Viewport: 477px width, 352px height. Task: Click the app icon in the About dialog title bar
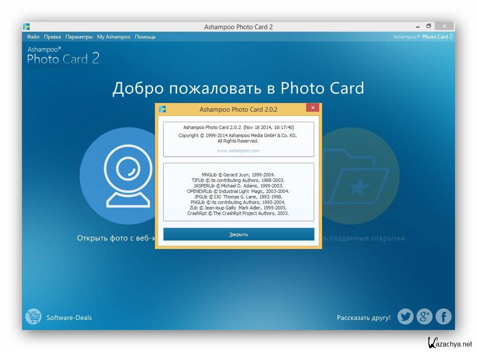(x=162, y=109)
